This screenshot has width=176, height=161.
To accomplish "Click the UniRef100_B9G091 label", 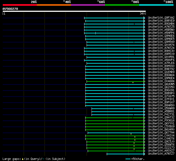I will pos(161,90).
